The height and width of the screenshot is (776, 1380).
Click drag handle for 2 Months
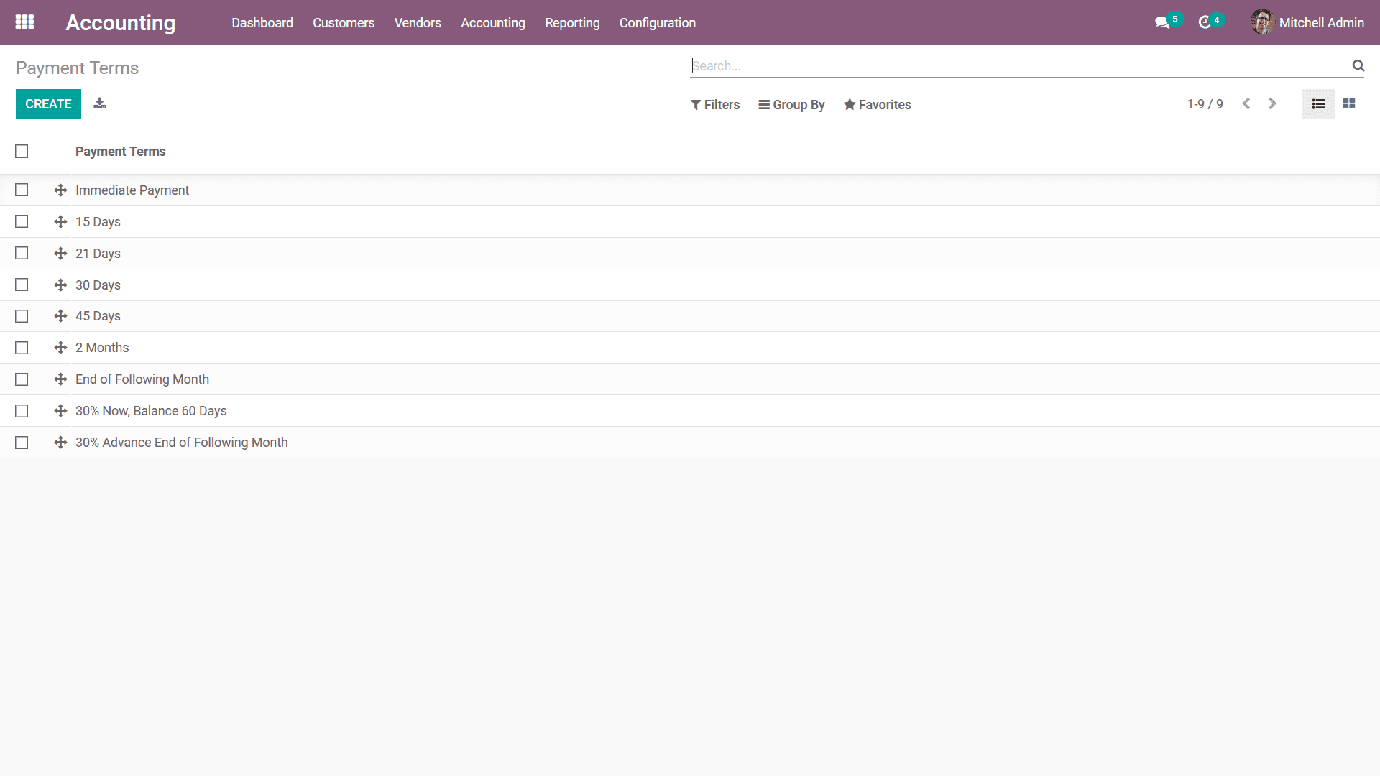[60, 348]
